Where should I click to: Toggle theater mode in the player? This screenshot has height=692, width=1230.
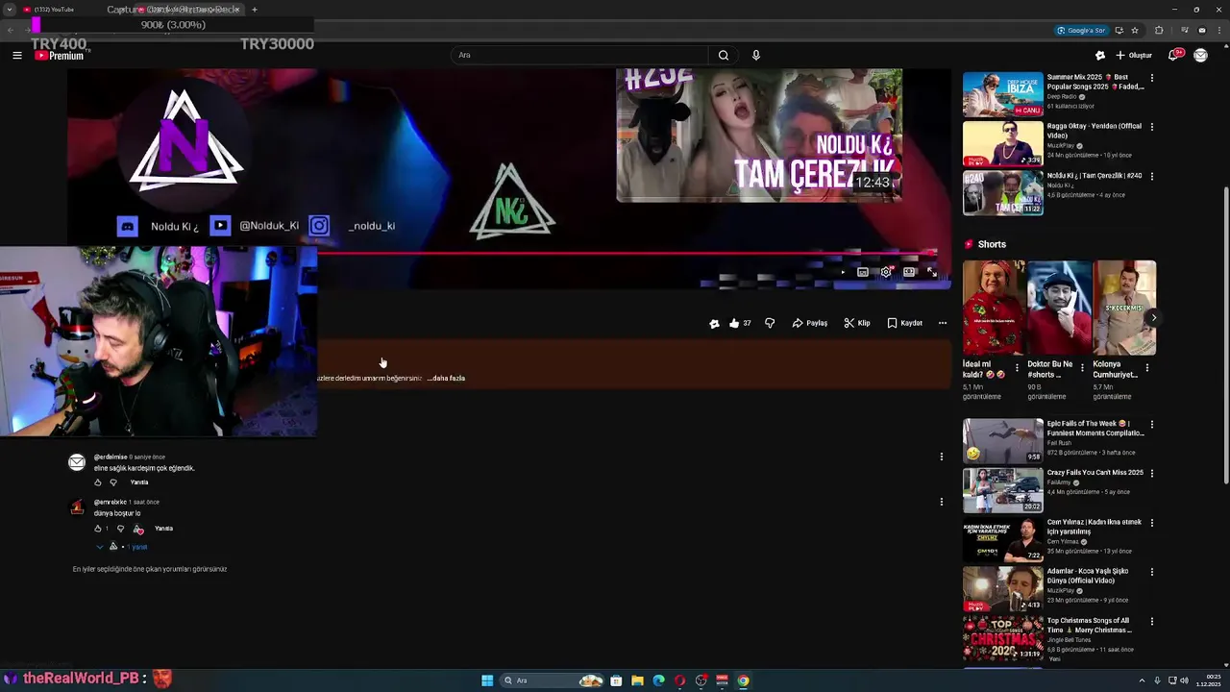tap(909, 272)
